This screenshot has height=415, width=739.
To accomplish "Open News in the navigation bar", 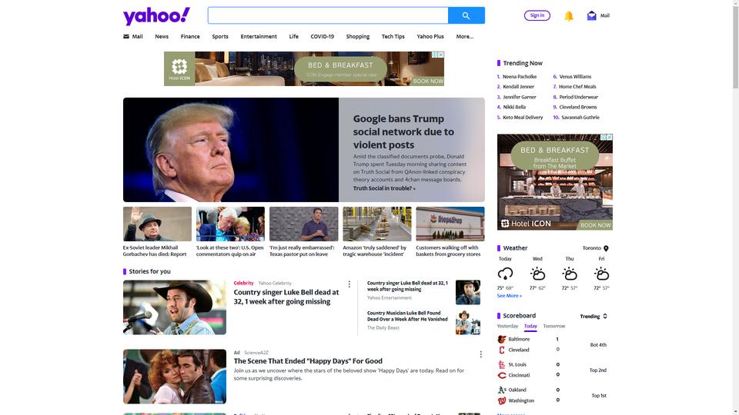I will pyautogui.click(x=162, y=36).
